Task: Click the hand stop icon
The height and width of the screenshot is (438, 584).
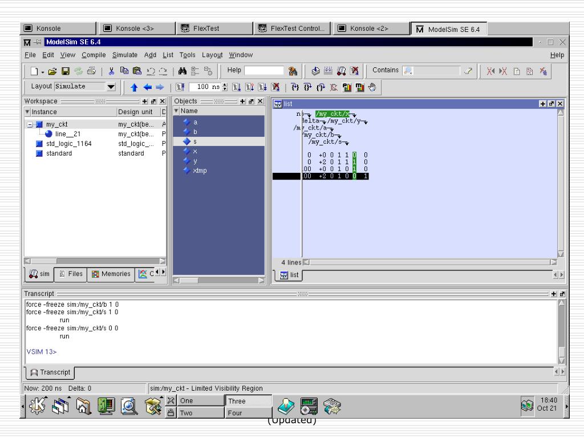Action: click(372, 87)
